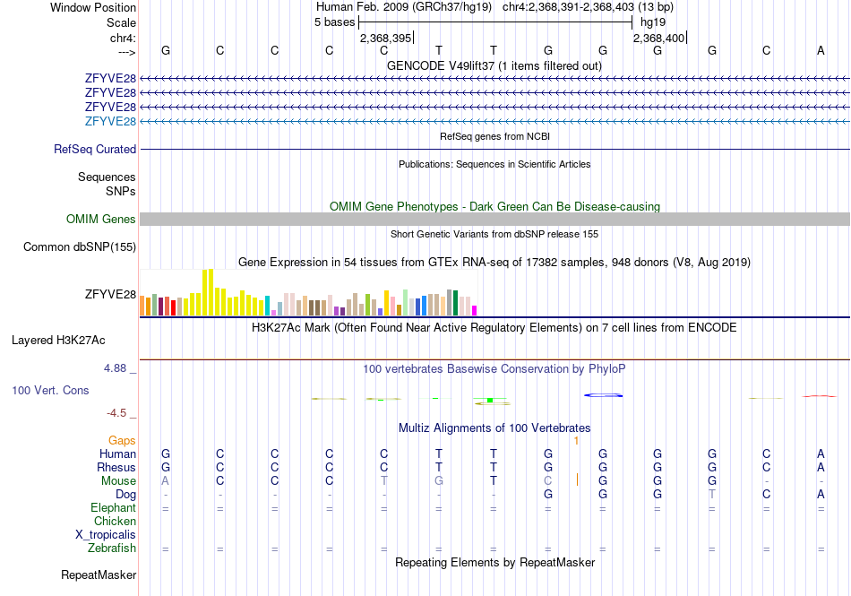Click the orange gap number 1
Screen dimensions: 851x596
click(576, 441)
